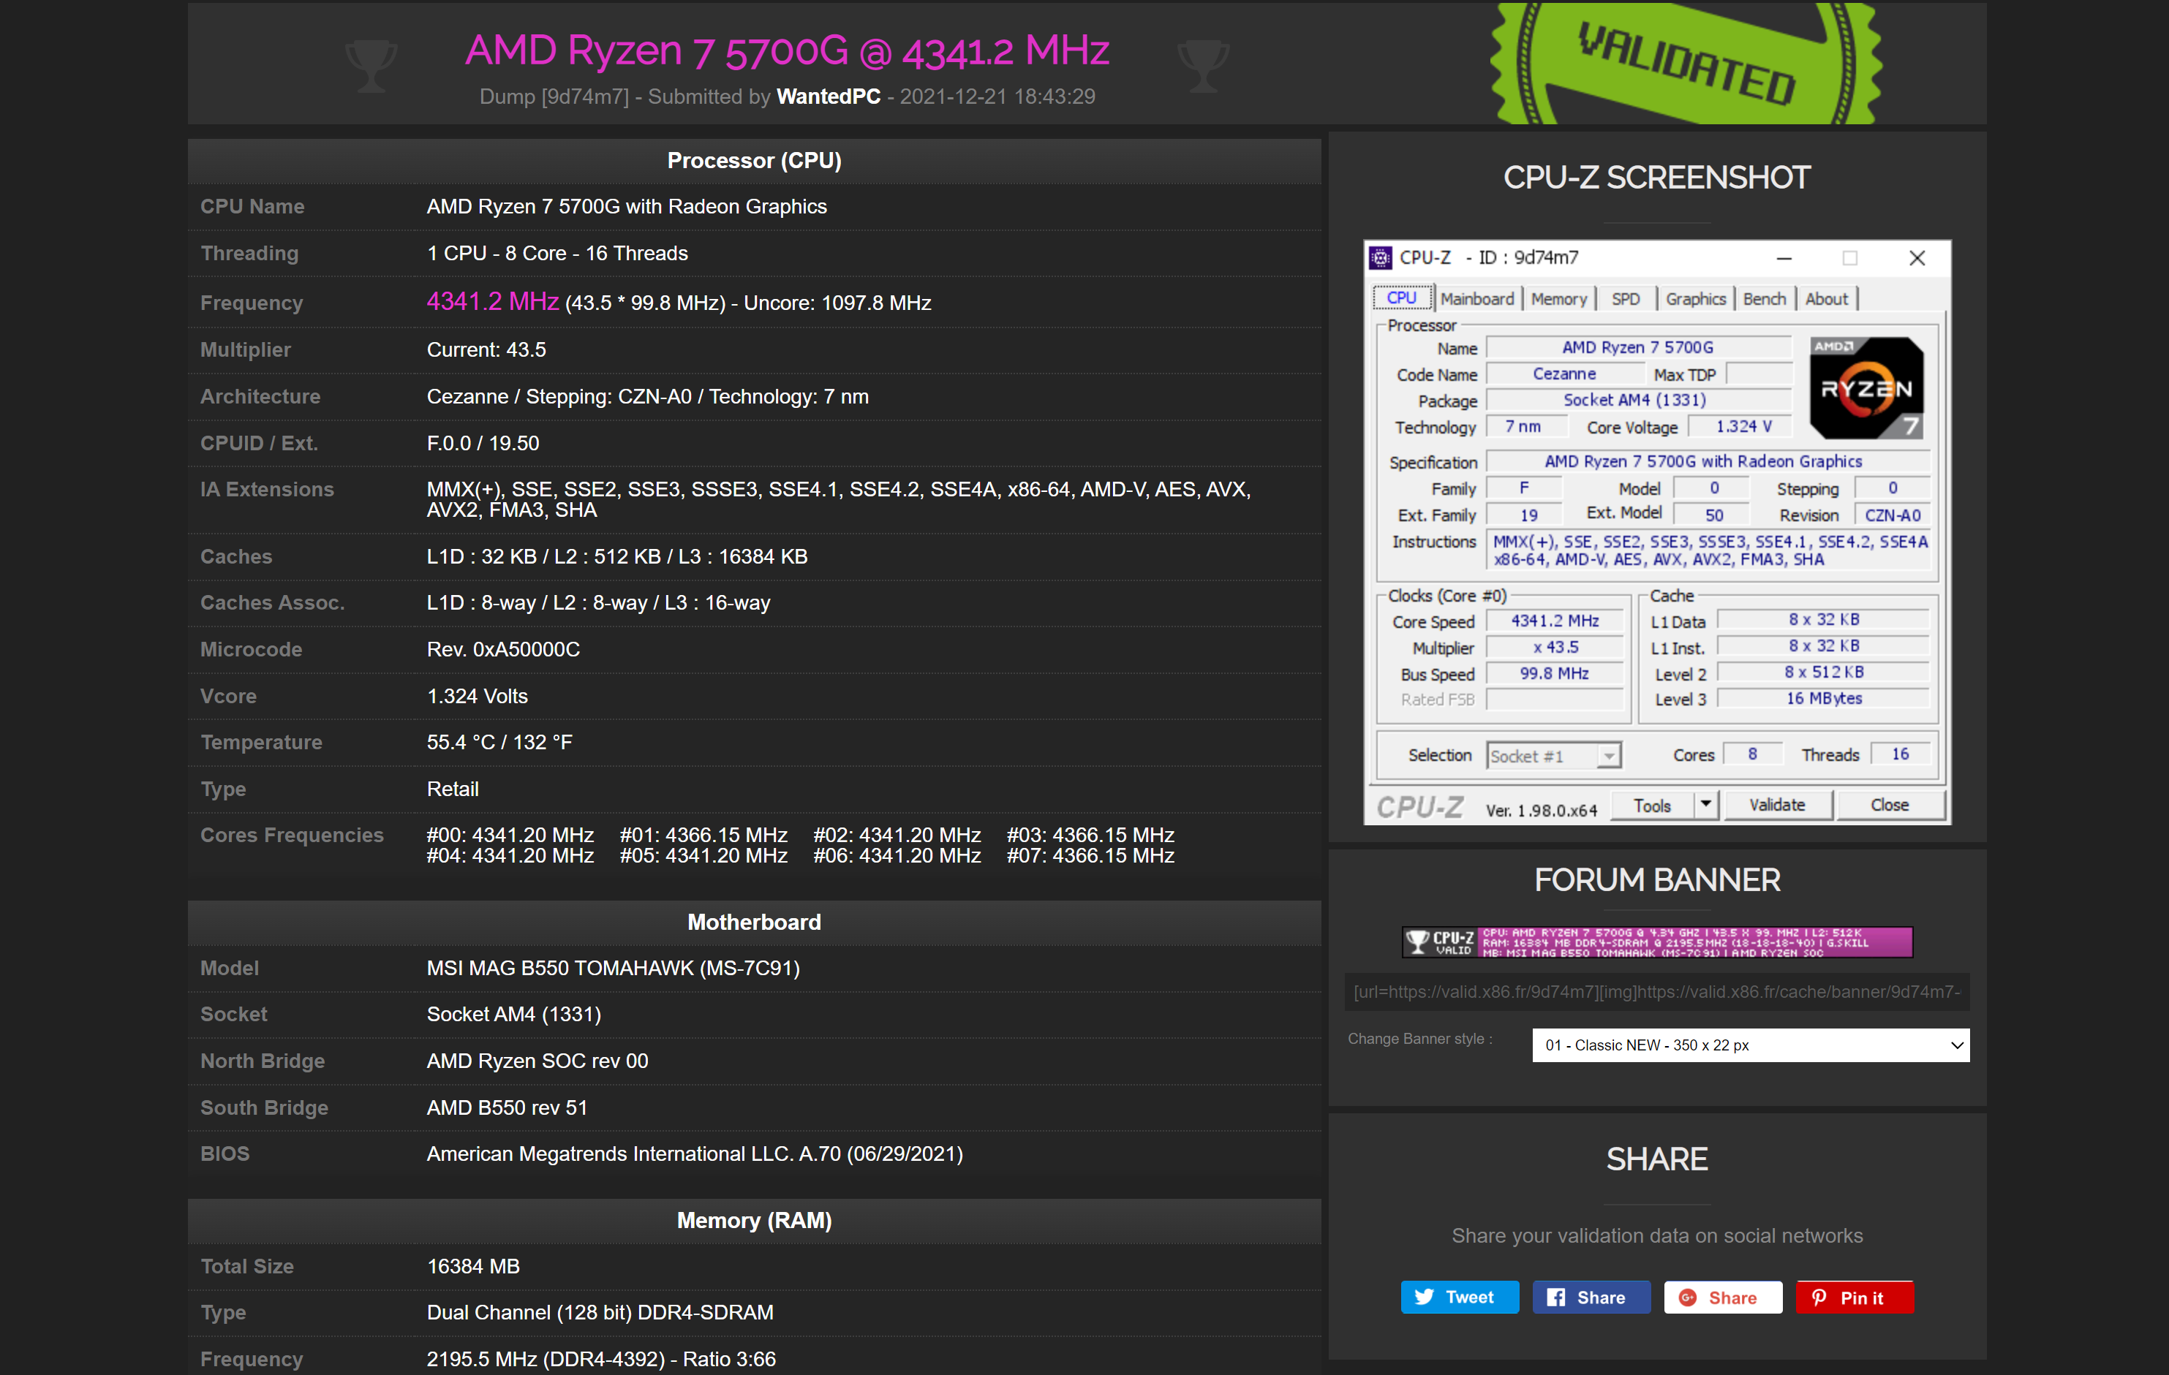Open the SPD tab
Image resolution: width=2169 pixels, height=1375 pixels.
[1625, 299]
